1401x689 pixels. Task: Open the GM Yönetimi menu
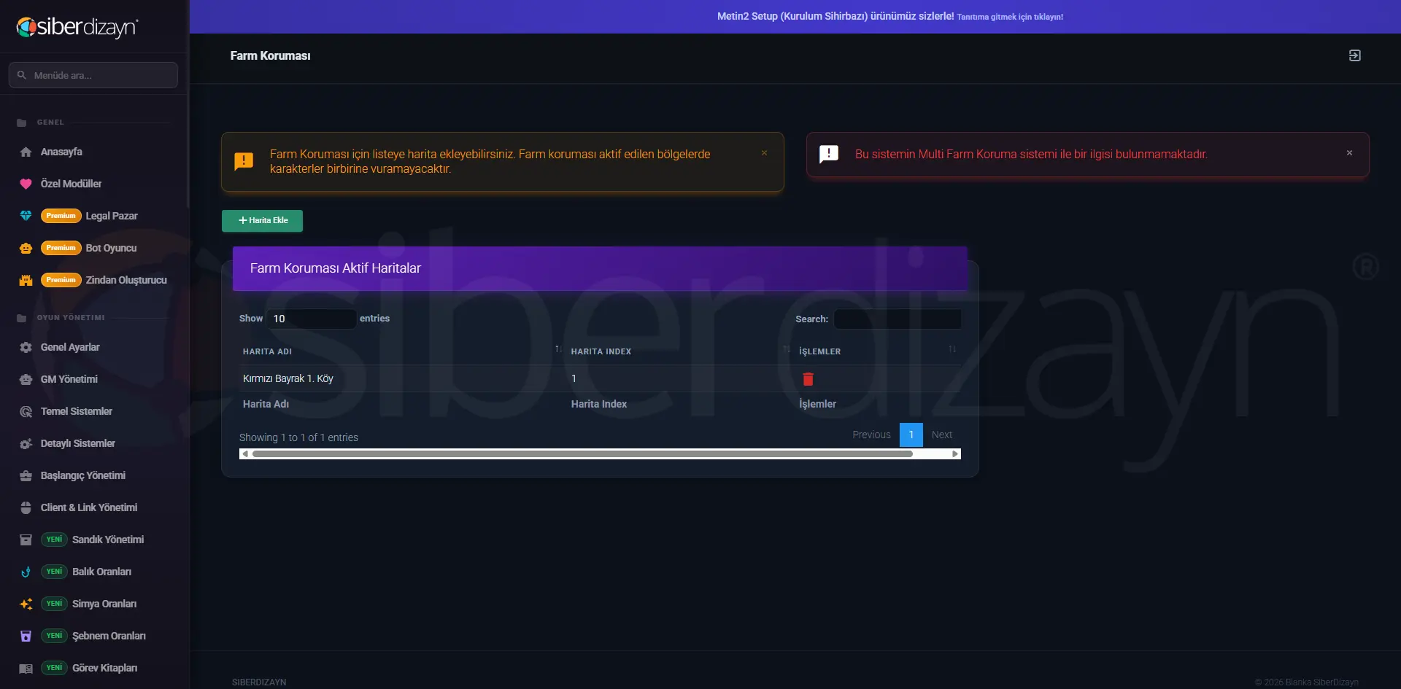(x=69, y=379)
